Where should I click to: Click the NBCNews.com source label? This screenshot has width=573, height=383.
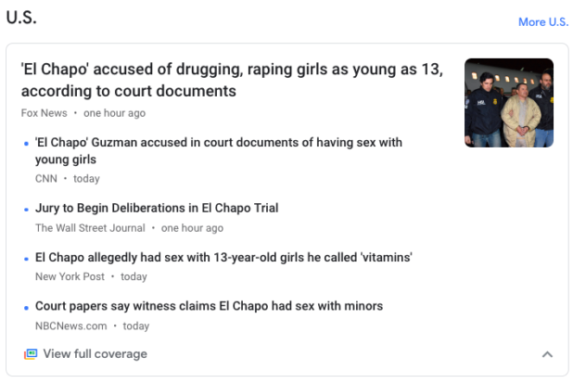point(70,326)
